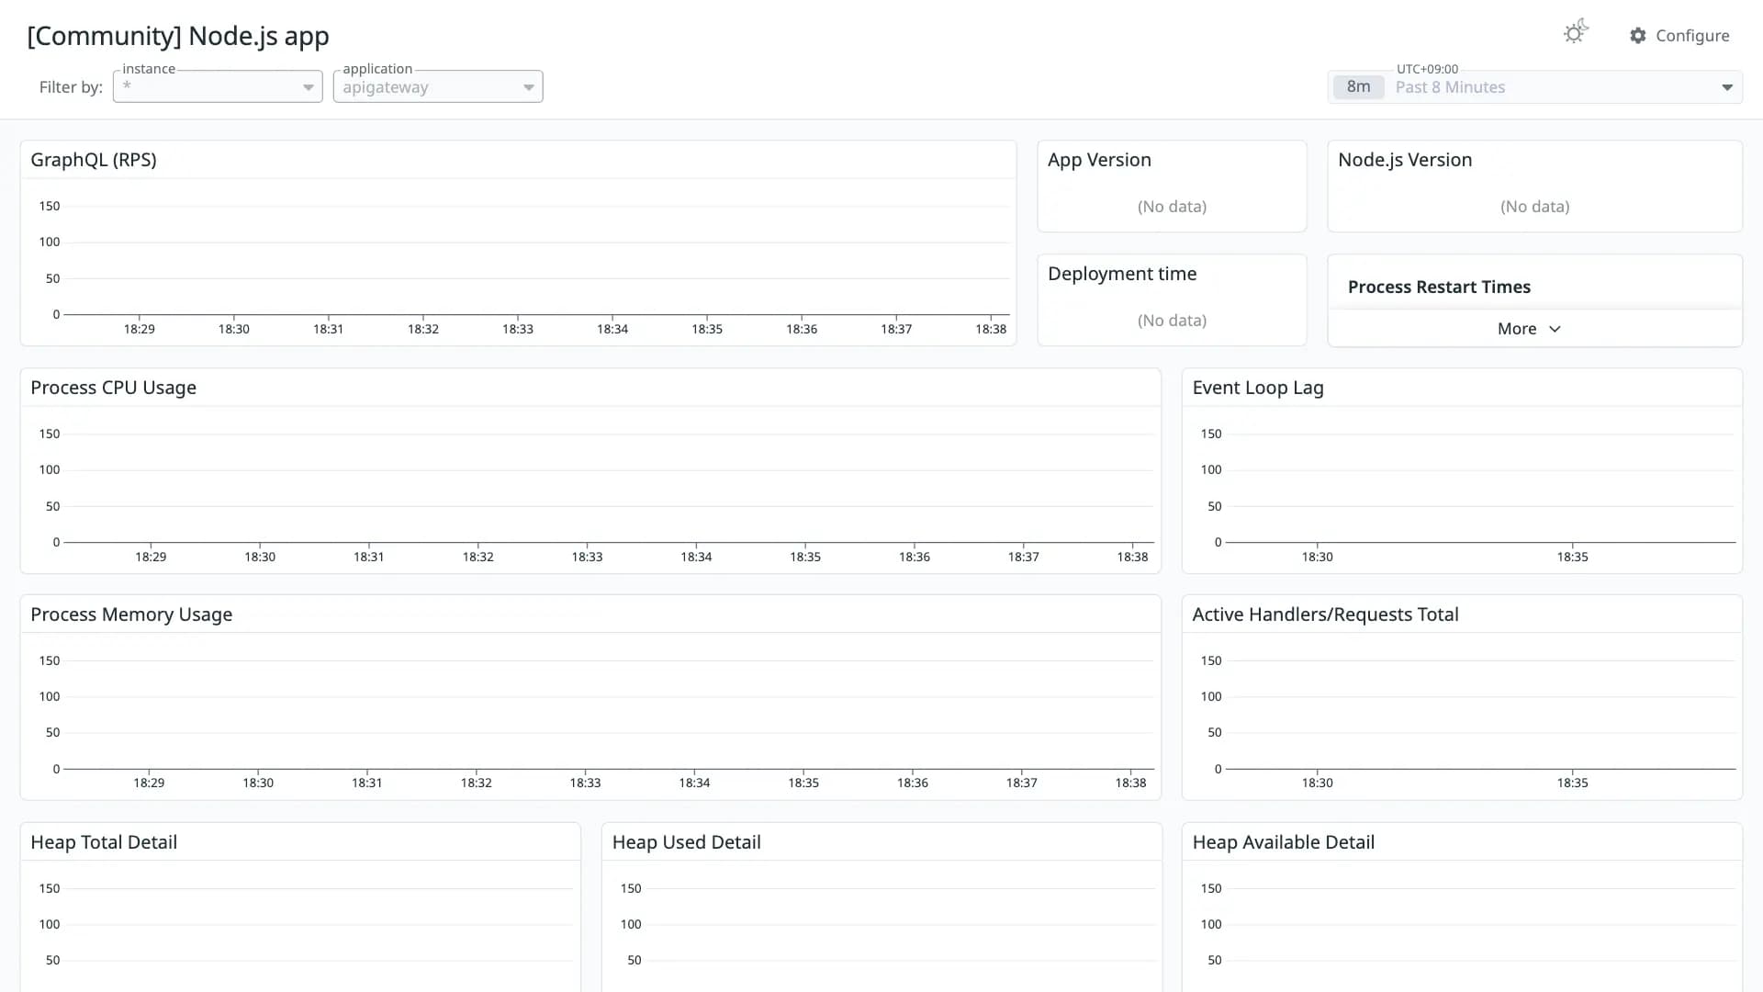Click the 18:36 tick on Process Memory Usage chart
This screenshot has height=992, width=1763.
[x=913, y=783]
